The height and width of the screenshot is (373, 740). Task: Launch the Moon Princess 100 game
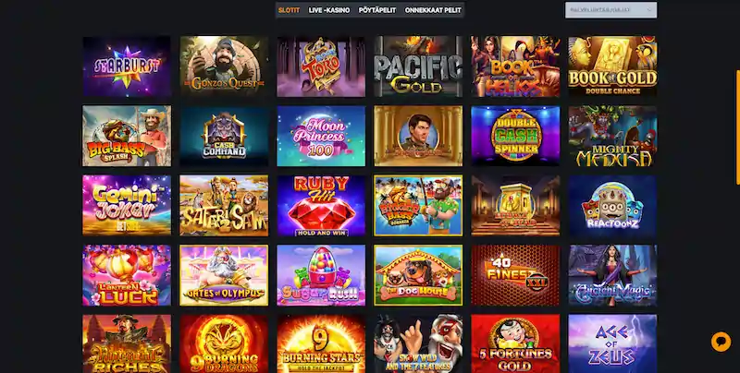tap(321, 136)
